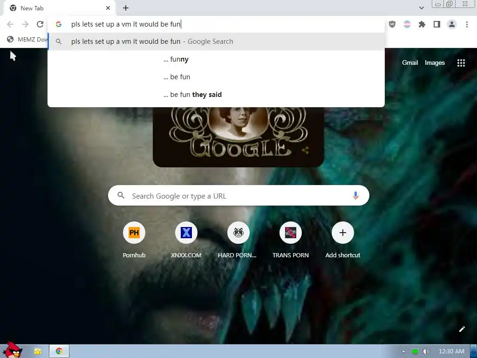Viewport: 477px width, 358px height.
Task: Open the Google apps grid icon
Action: coord(461,63)
